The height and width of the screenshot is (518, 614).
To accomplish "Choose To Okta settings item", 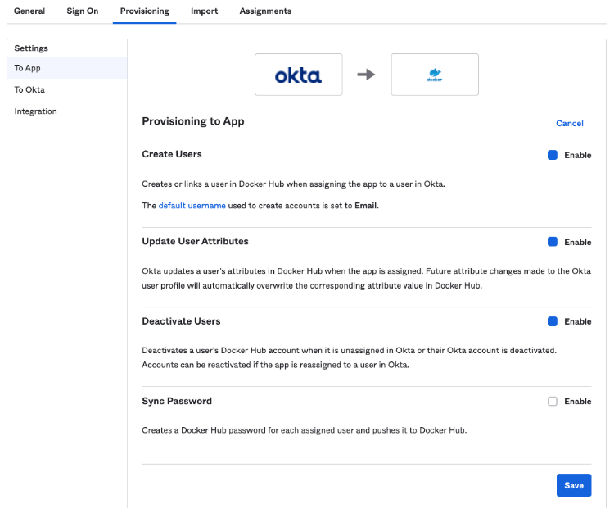I will 67,89.
